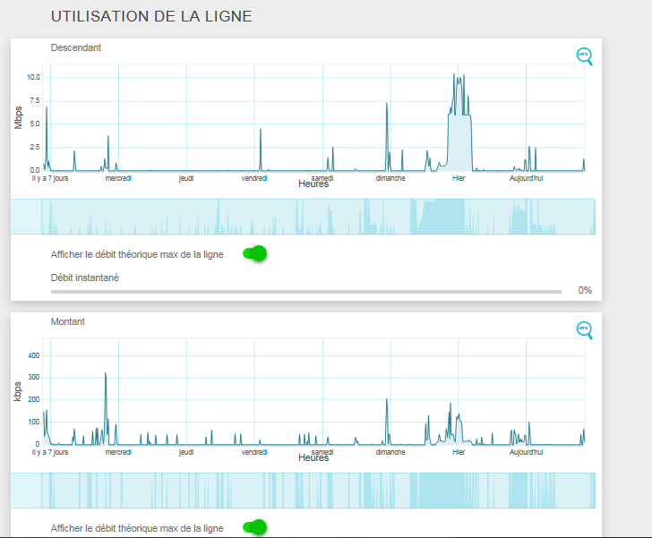Click the Débit instantané progress bar

pos(305,291)
